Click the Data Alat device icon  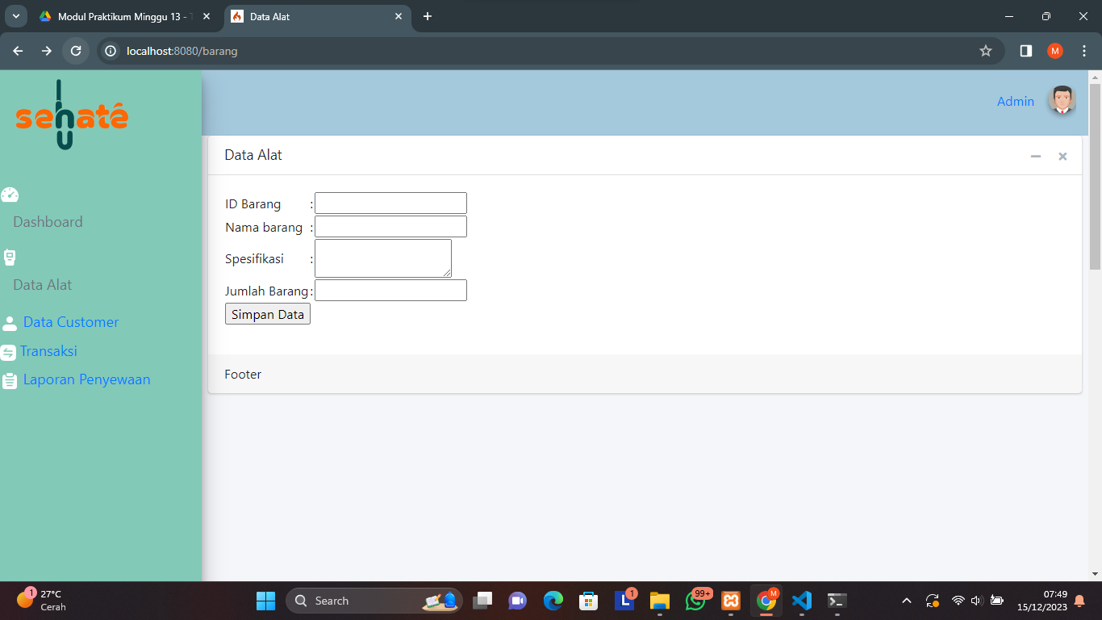click(x=10, y=258)
